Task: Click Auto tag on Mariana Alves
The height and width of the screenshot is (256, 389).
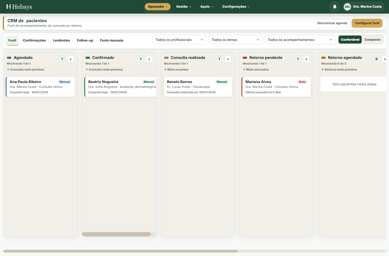Action: pyautogui.click(x=302, y=82)
